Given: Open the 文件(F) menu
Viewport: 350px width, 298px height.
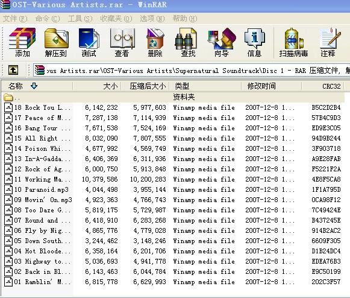Looking at the screenshot, I should (x=16, y=19).
